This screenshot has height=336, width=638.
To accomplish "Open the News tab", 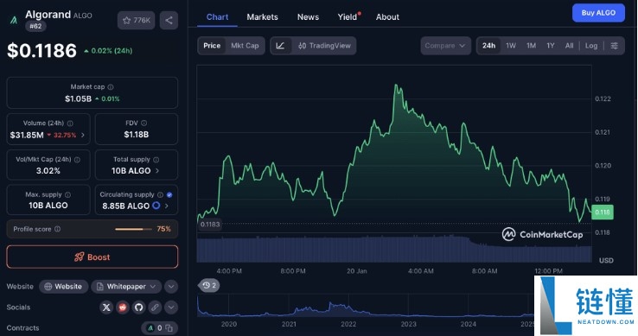I will [308, 17].
